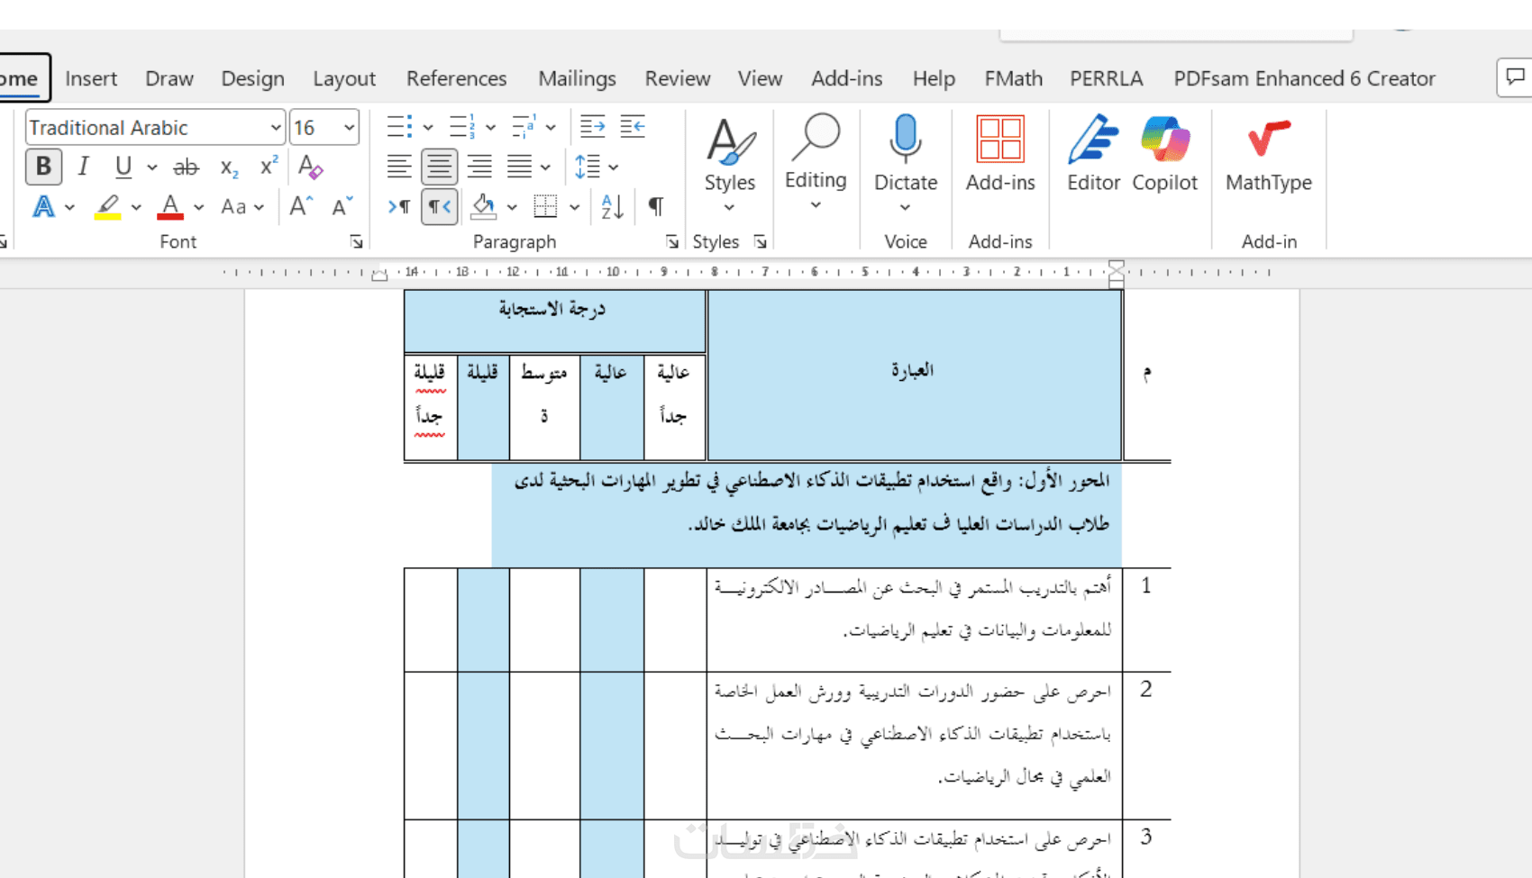Expand borders dropdown arrow

click(x=574, y=208)
